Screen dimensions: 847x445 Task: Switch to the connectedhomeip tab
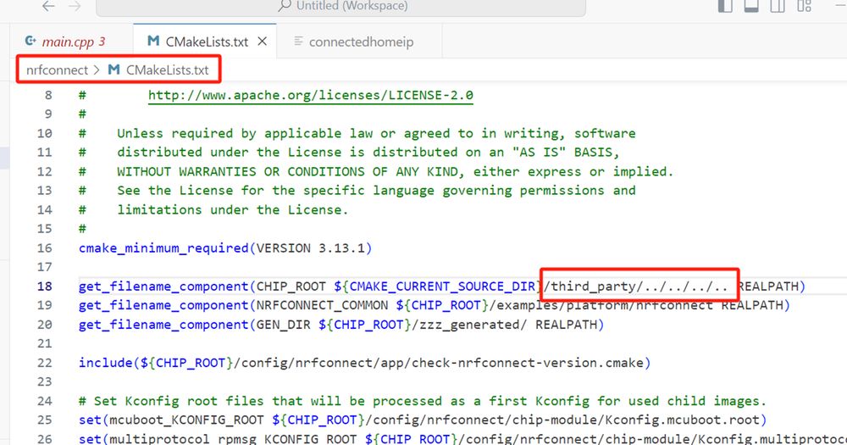tap(361, 42)
